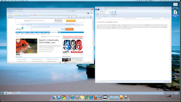Click Manage Comments shortcut in ribbon
181x102 pixels.
tap(104, 14)
